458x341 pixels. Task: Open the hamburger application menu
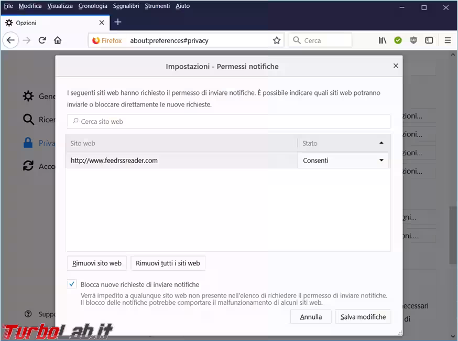pos(448,40)
